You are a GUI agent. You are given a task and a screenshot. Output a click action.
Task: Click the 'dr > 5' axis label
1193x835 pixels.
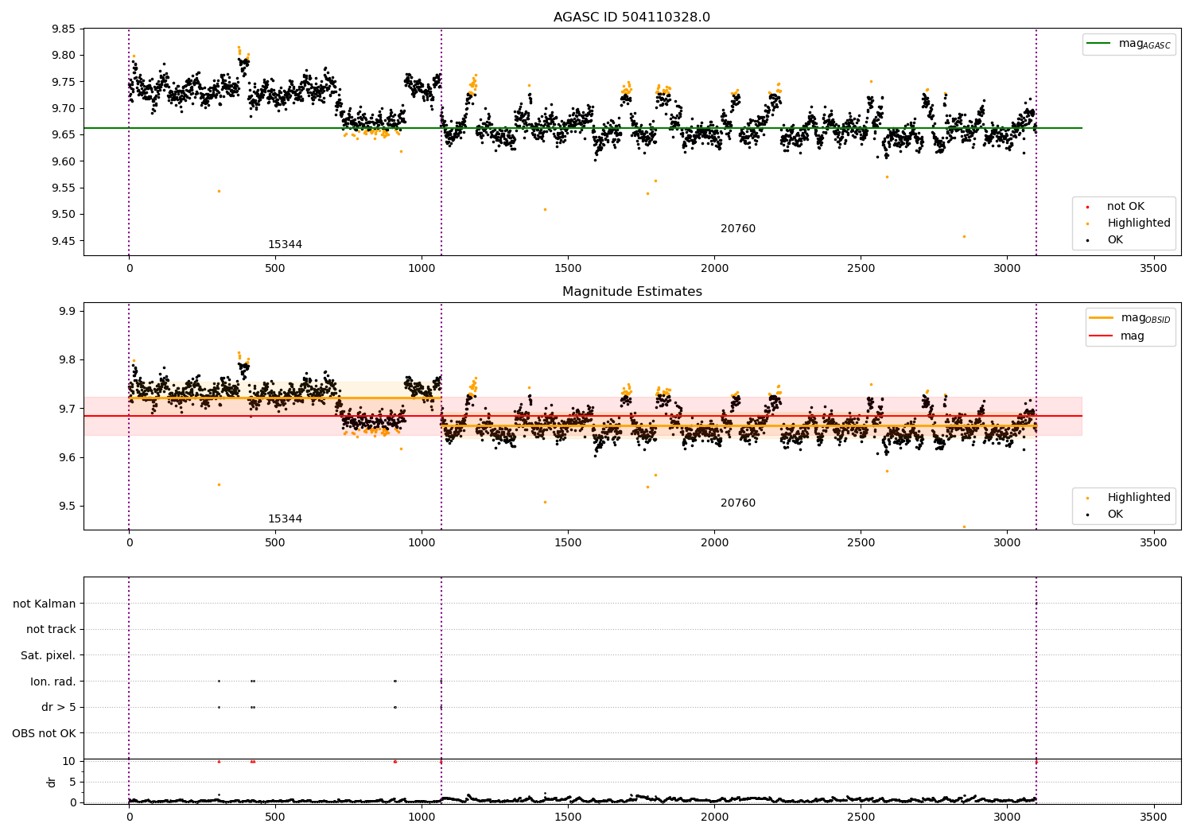pos(58,708)
